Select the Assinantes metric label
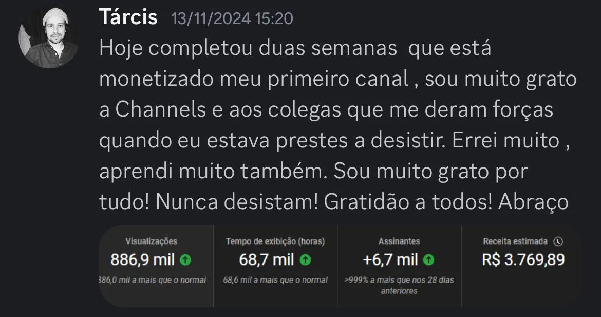Viewport: 601px width, 317px height. click(399, 241)
